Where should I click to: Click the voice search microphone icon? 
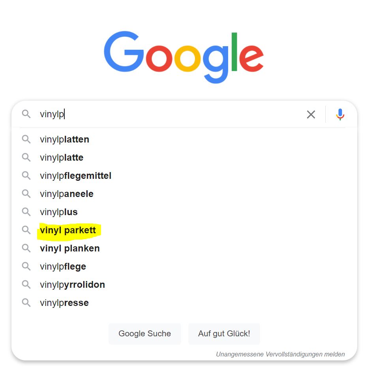(340, 114)
